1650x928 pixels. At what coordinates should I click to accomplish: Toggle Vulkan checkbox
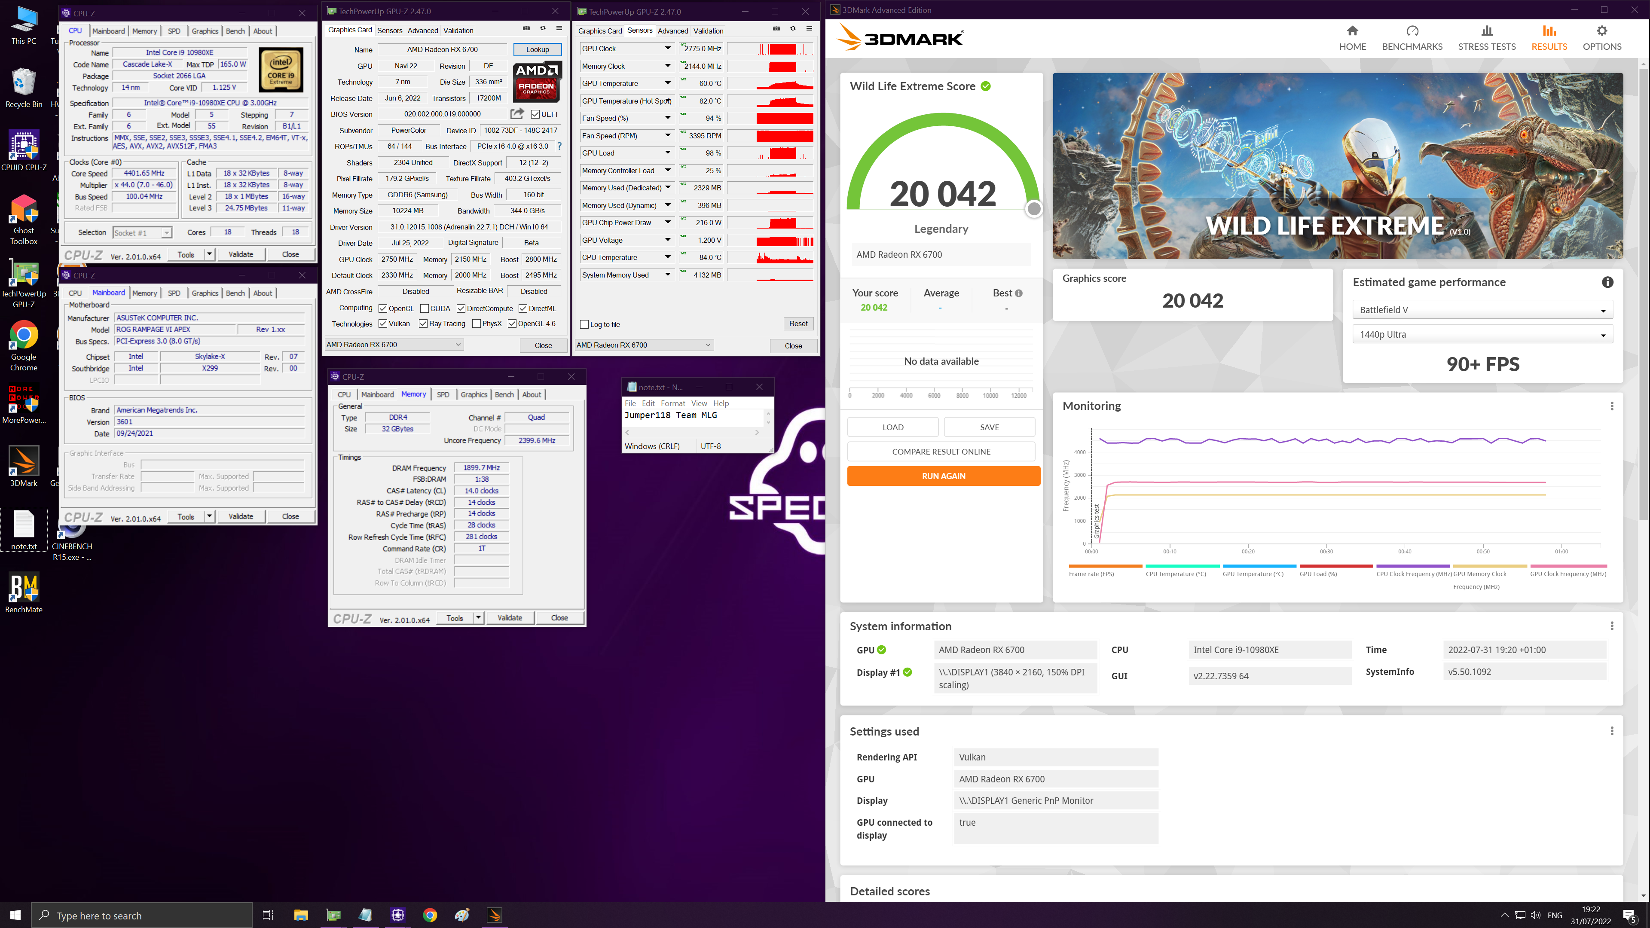click(382, 324)
